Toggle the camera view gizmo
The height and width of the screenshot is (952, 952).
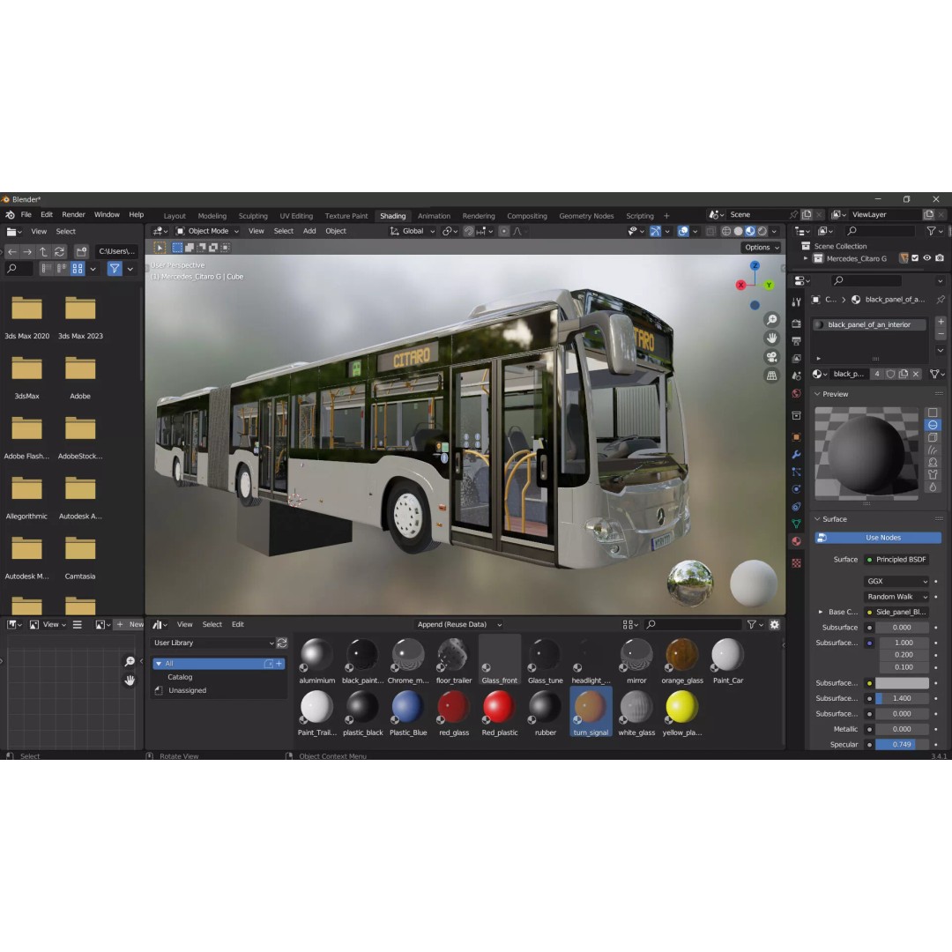pos(771,357)
